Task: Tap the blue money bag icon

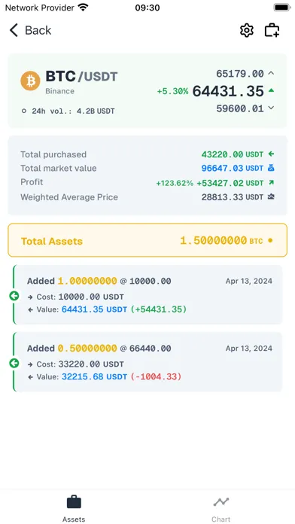Action: click(x=271, y=168)
